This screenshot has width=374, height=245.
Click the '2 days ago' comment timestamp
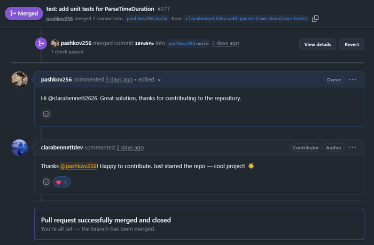click(x=130, y=148)
